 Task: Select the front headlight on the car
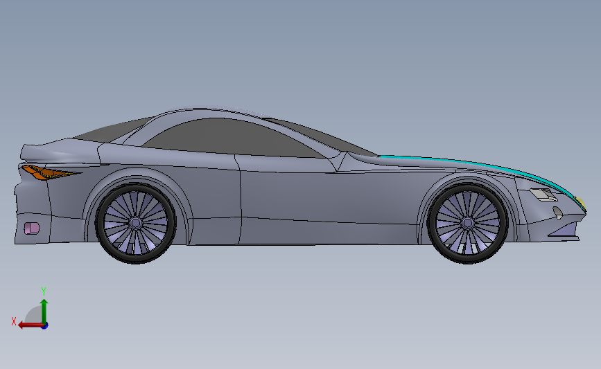click(543, 195)
